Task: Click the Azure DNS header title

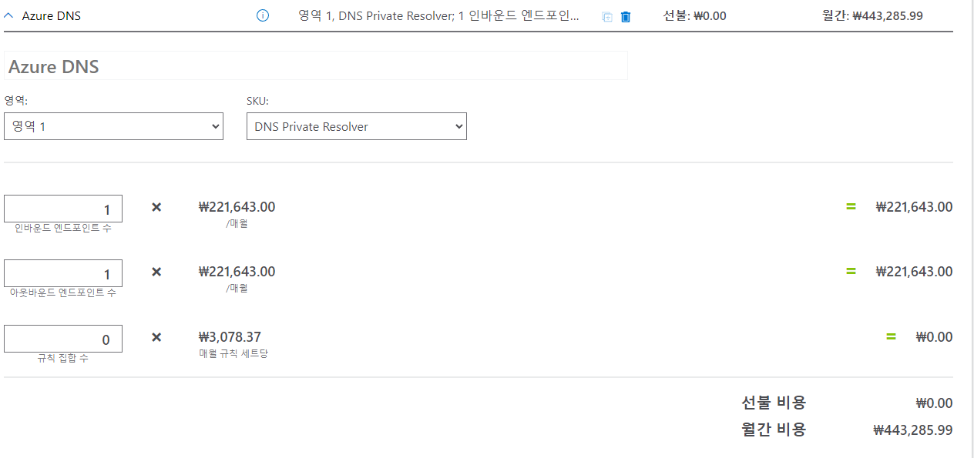Action: point(52,15)
